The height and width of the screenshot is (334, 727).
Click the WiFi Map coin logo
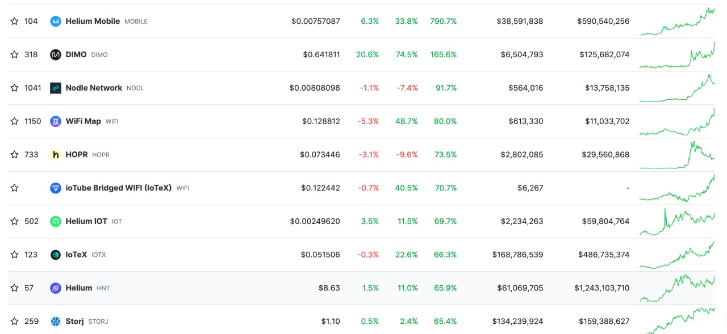(x=56, y=121)
